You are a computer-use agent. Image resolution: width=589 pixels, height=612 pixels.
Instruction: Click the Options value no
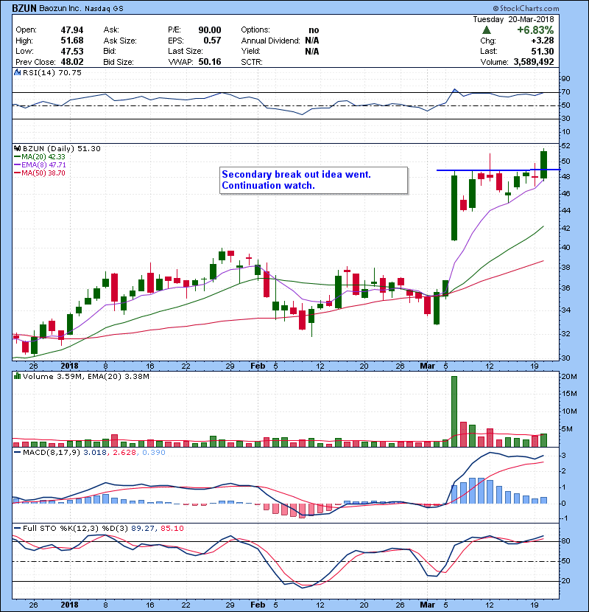pyautogui.click(x=314, y=30)
